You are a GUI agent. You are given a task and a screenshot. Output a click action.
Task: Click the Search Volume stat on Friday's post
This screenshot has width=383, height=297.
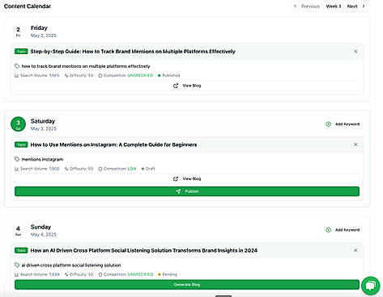37,75
